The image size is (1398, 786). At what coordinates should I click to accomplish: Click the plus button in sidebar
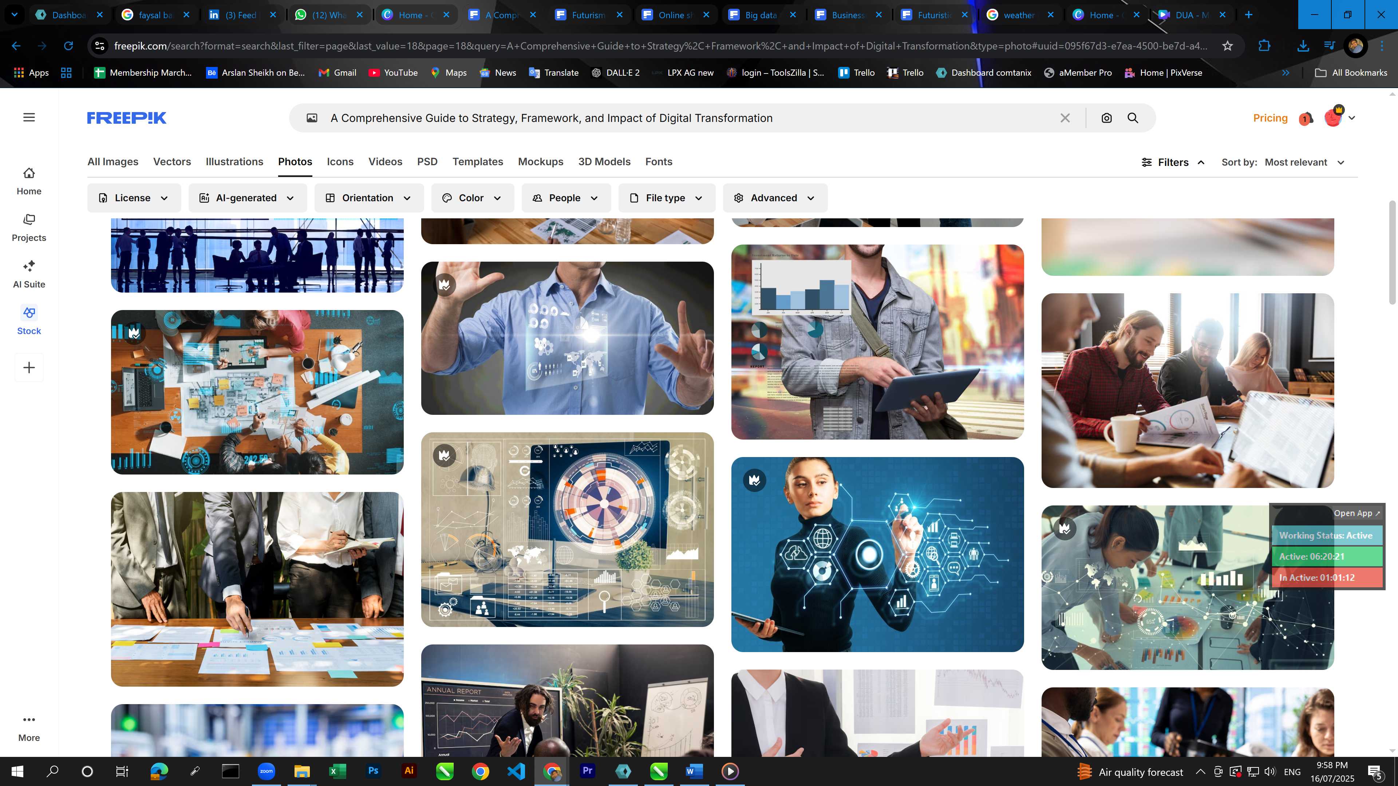[29, 368]
